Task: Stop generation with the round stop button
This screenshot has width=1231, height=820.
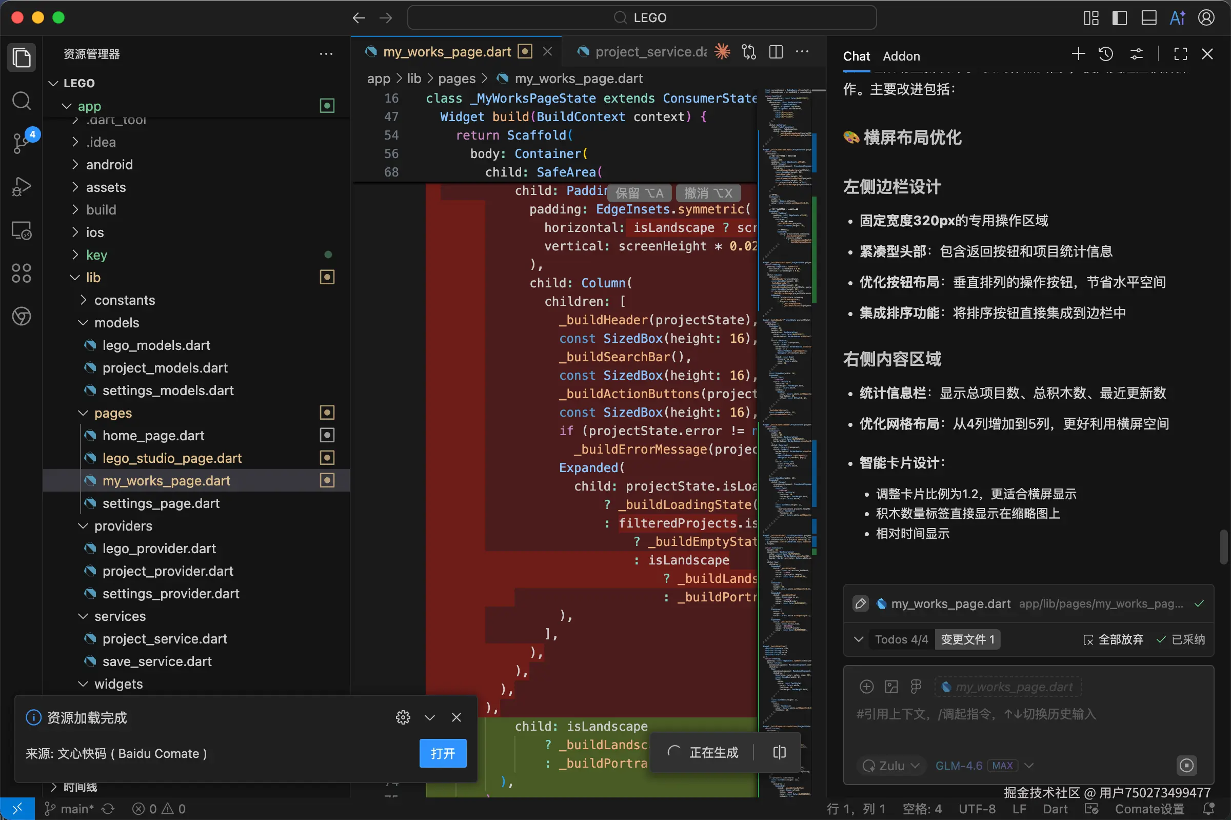Action: (x=1186, y=766)
